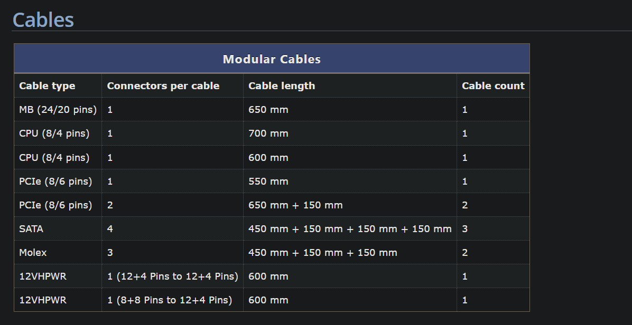Click the SATA cable count value 3
The height and width of the screenshot is (325, 632).
pyautogui.click(x=465, y=229)
